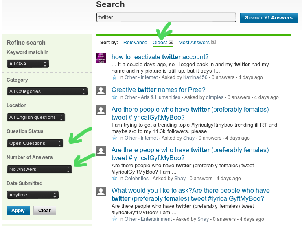The height and width of the screenshot is (226, 302).
Task: Open the Katrina456 user profile link
Action: coord(195,77)
